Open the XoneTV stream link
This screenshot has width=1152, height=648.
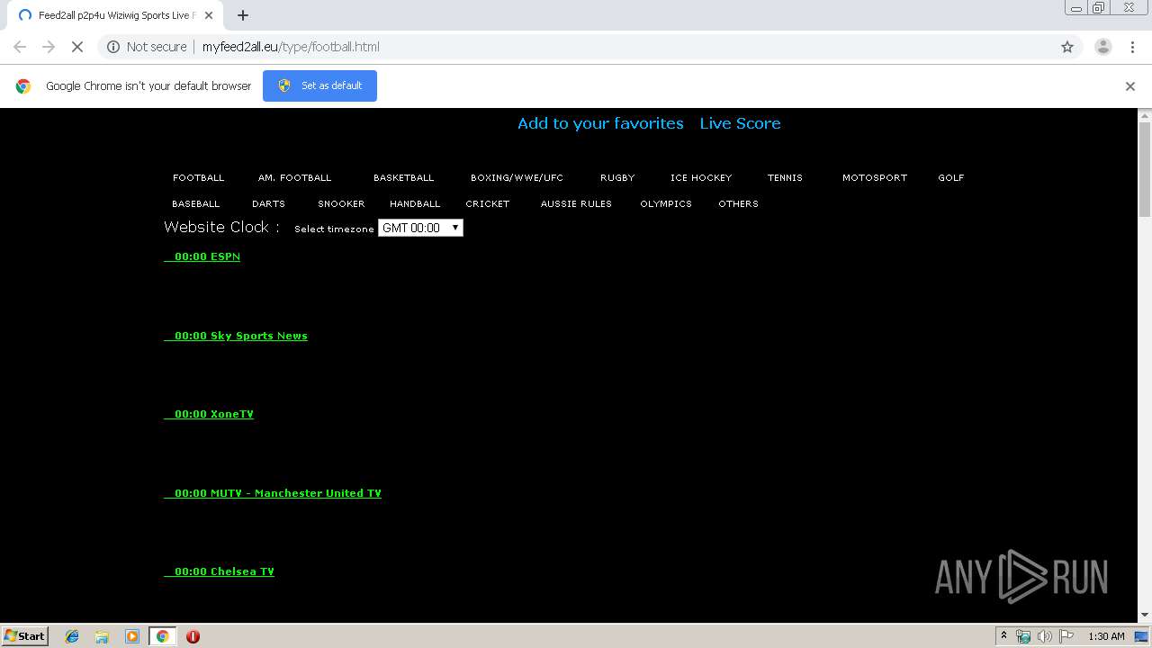209,414
